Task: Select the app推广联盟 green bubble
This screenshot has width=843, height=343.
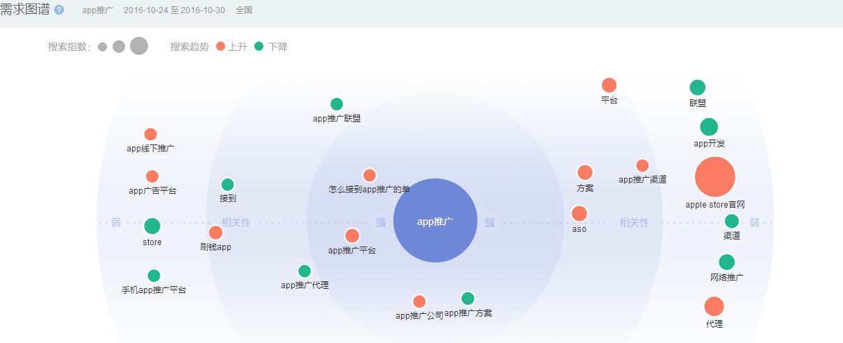Action: coord(336,104)
